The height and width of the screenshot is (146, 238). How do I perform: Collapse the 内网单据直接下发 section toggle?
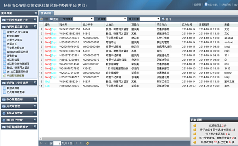(x=35, y=27)
